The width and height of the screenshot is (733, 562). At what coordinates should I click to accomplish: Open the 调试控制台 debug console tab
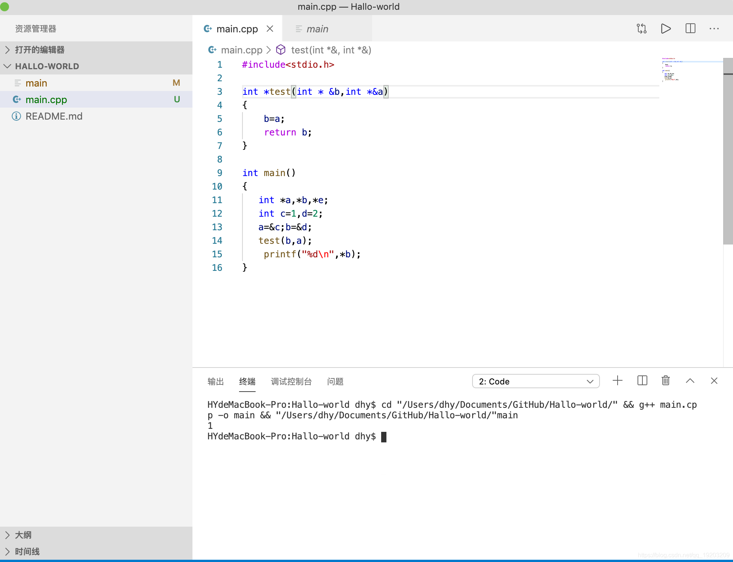tap(291, 381)
